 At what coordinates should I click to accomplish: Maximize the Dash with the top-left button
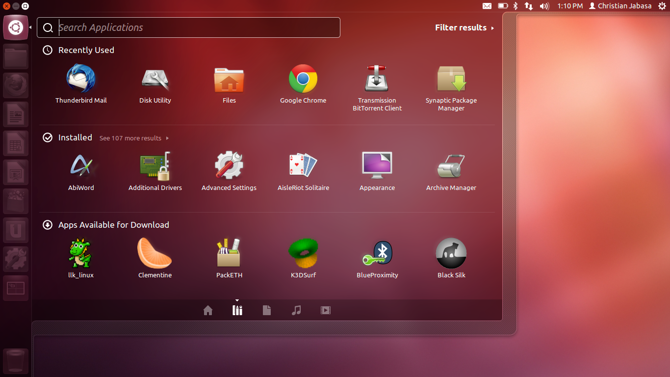click(x=26, y=6)
